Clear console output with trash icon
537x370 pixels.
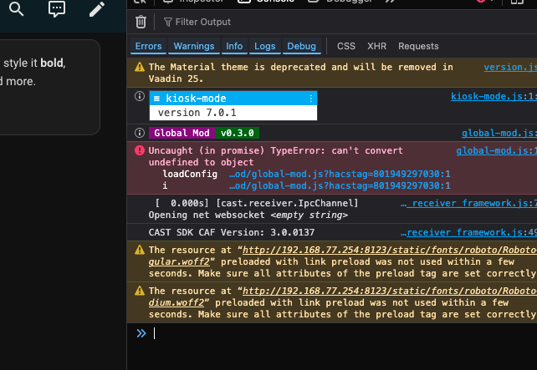[x=141, y=22]
